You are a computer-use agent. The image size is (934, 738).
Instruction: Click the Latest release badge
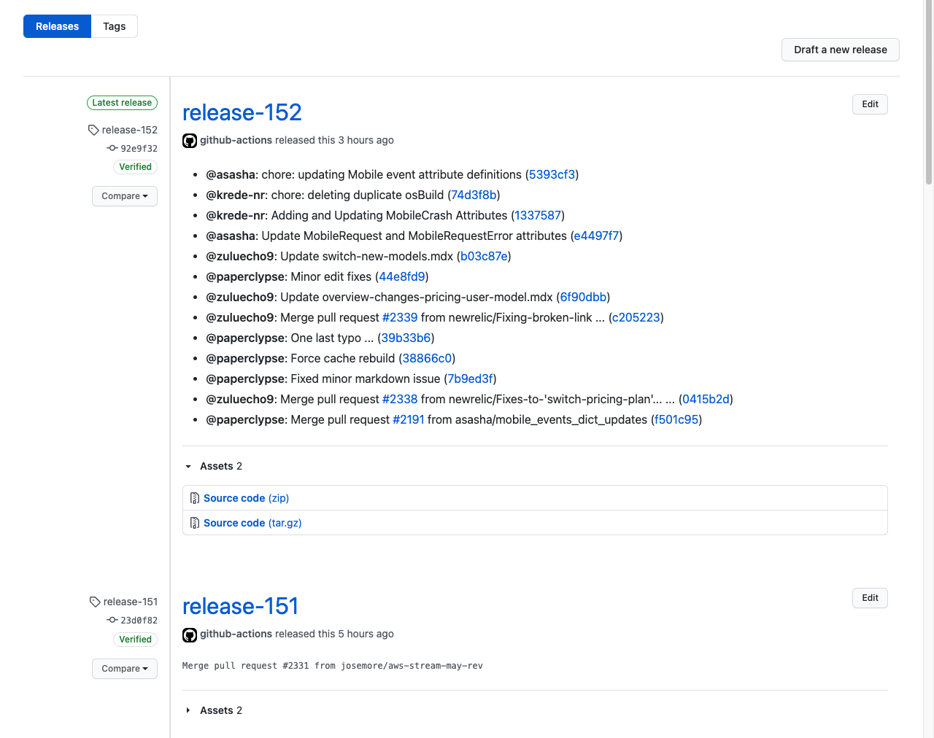point(122,103)
